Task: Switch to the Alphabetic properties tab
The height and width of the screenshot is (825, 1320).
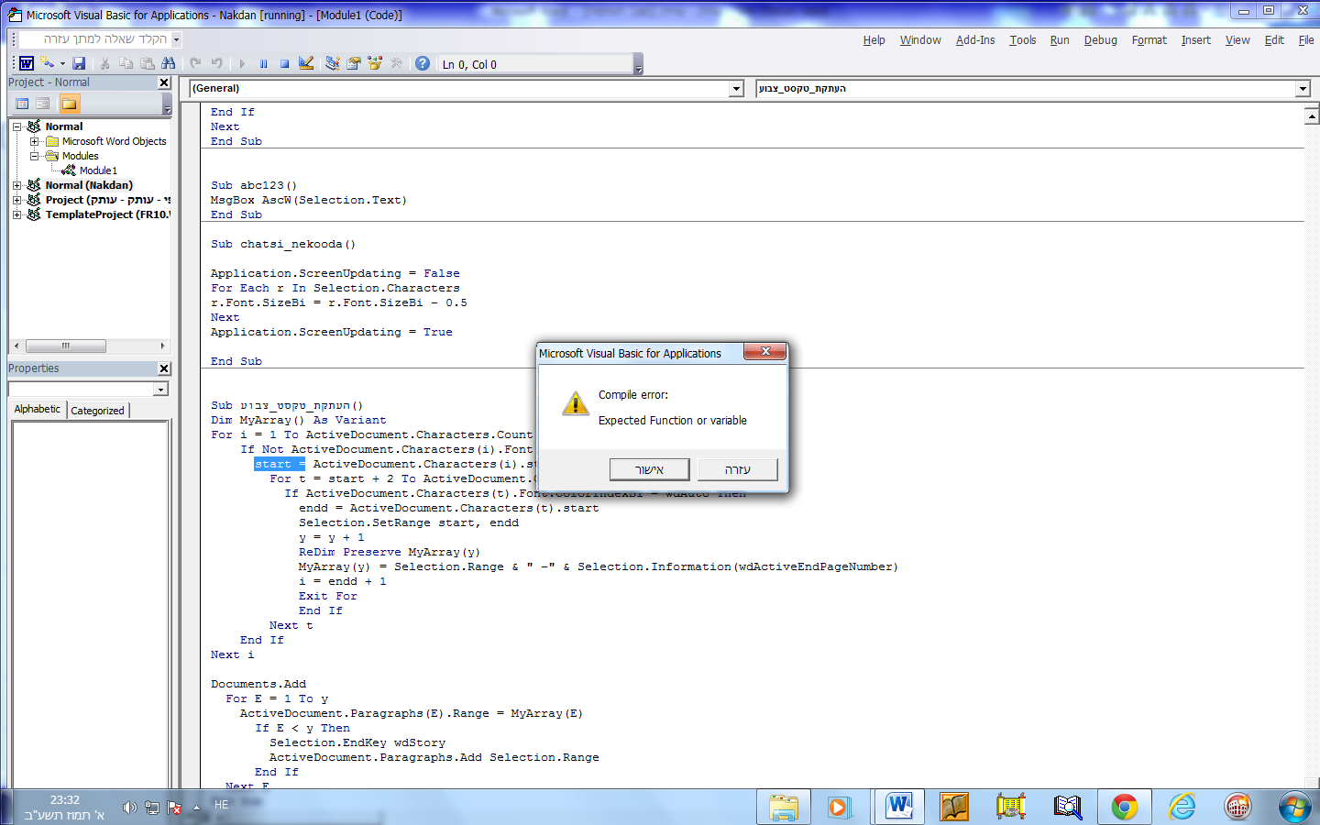Action: tap(38, 410)
